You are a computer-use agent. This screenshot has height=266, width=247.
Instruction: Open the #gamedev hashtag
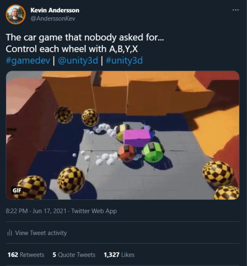point(28,60)
